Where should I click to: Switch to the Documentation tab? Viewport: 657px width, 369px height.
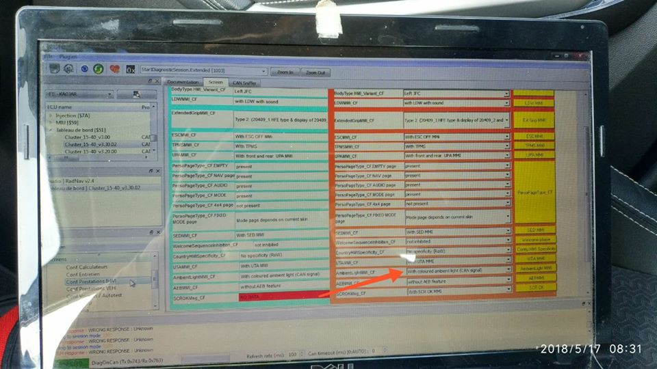tap(183, 83)
